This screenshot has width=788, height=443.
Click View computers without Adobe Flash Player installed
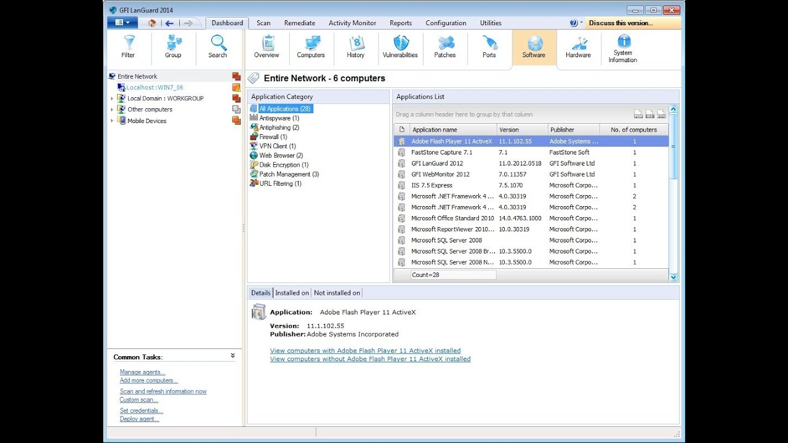[x=370, y=359]
